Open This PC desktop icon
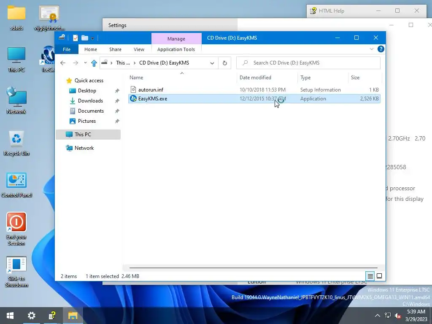432x324 pixels. (x=16, y=59)
